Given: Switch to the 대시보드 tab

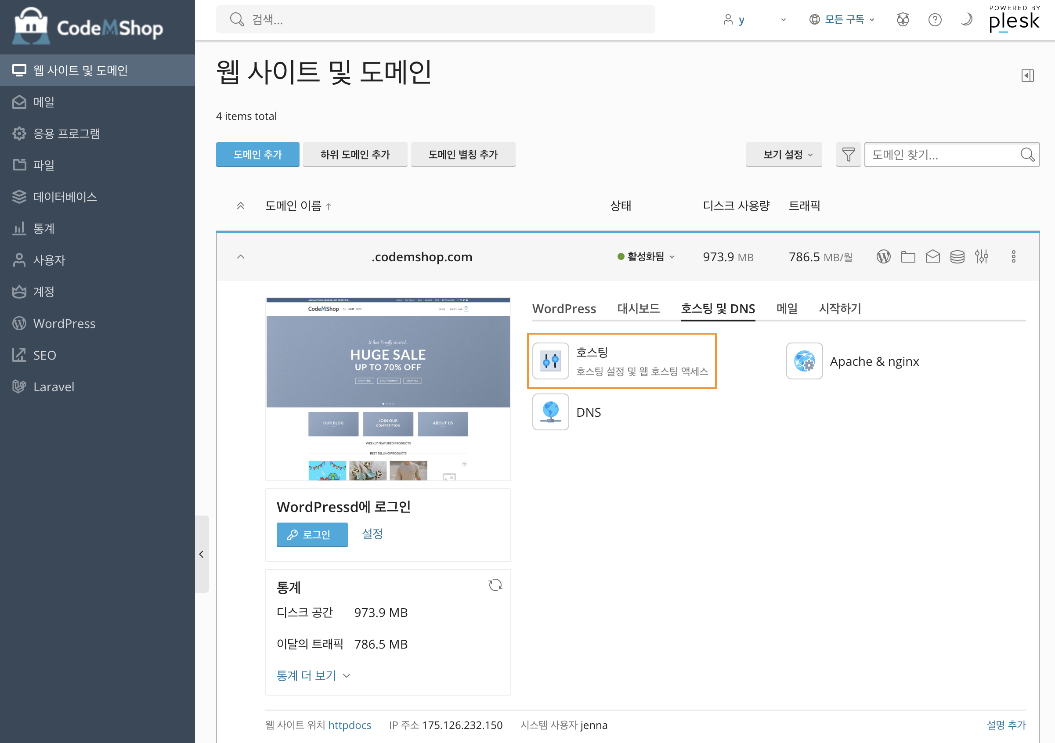Looking at the screenshot, I should pyautogui.click(x=638, y=308).
